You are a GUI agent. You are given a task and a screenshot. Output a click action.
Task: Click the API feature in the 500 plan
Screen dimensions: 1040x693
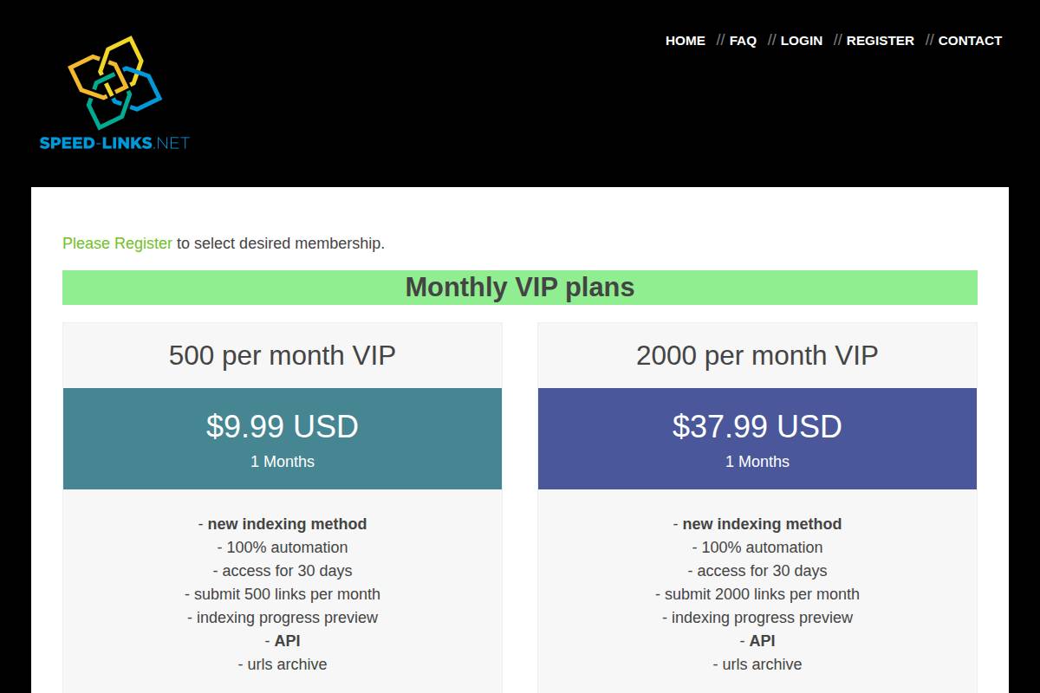tap(287, 641)
